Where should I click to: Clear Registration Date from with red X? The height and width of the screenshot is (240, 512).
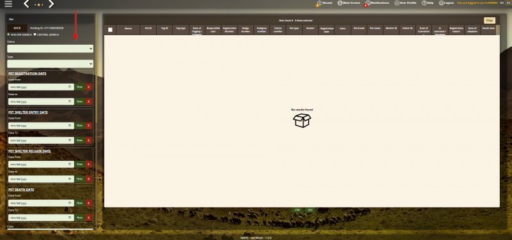[88, 87]
